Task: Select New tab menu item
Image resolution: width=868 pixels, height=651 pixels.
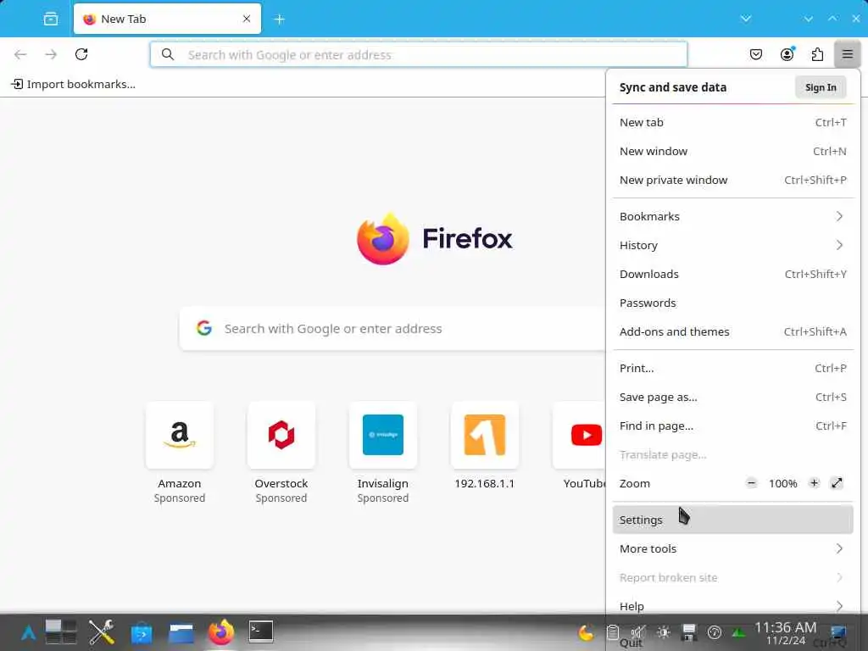Action: pos(733,122)
